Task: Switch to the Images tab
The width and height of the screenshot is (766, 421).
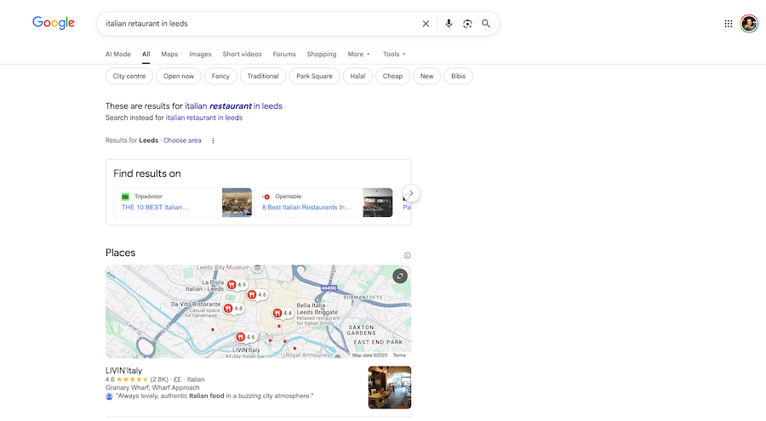Action: click(x=200, y=54)
